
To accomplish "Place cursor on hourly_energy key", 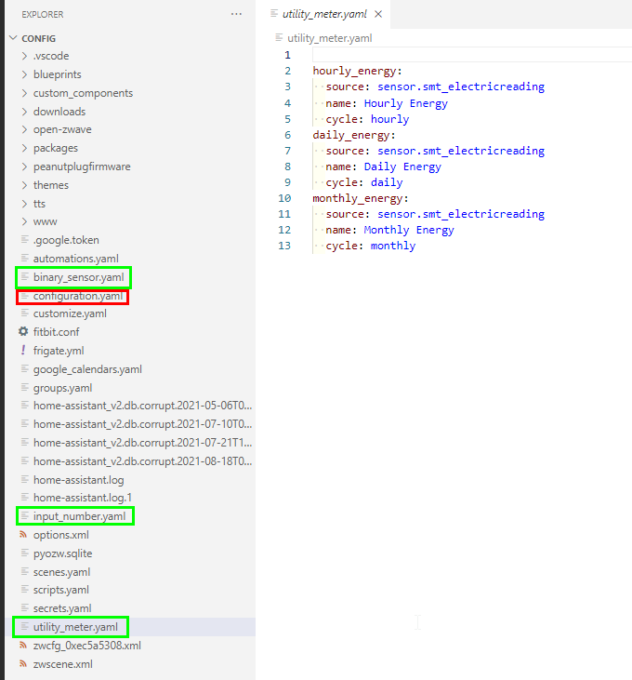I will click(354, 71).
